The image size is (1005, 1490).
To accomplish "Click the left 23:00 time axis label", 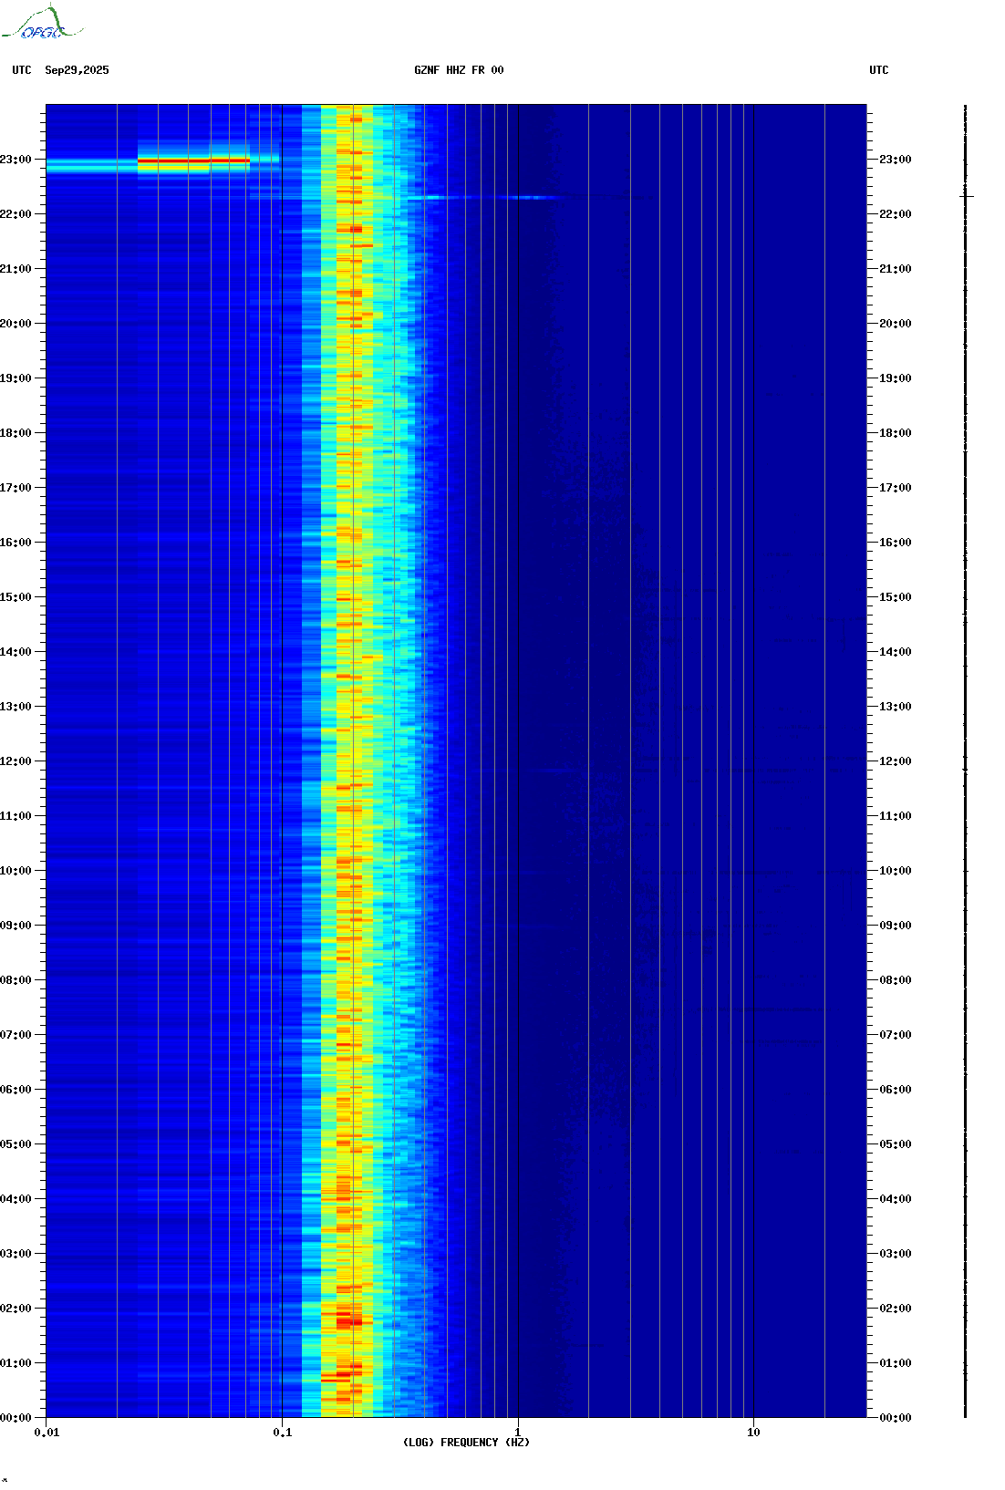I will (16, 160).
